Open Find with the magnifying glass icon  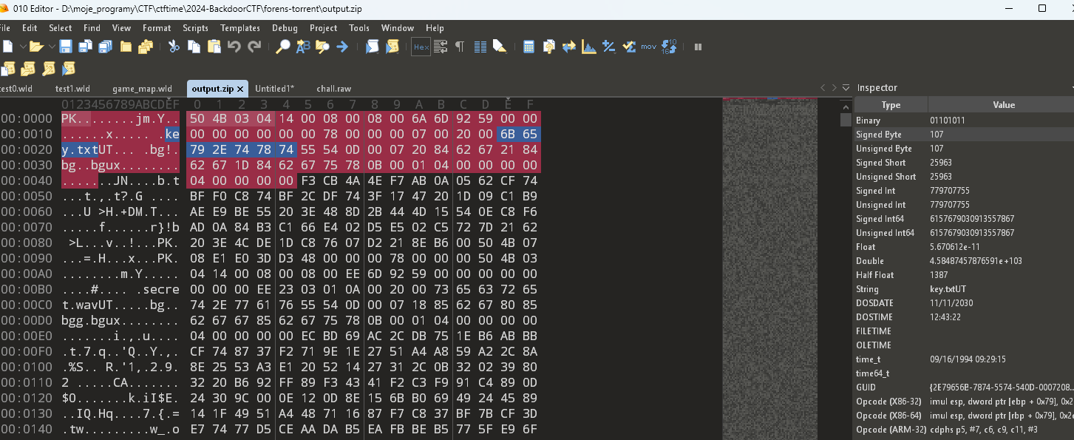[282, 47]
